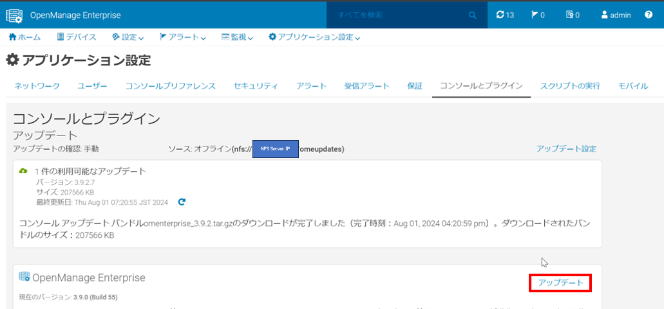Click the アップデートの確認: 手動 text

tap(56, 148)
